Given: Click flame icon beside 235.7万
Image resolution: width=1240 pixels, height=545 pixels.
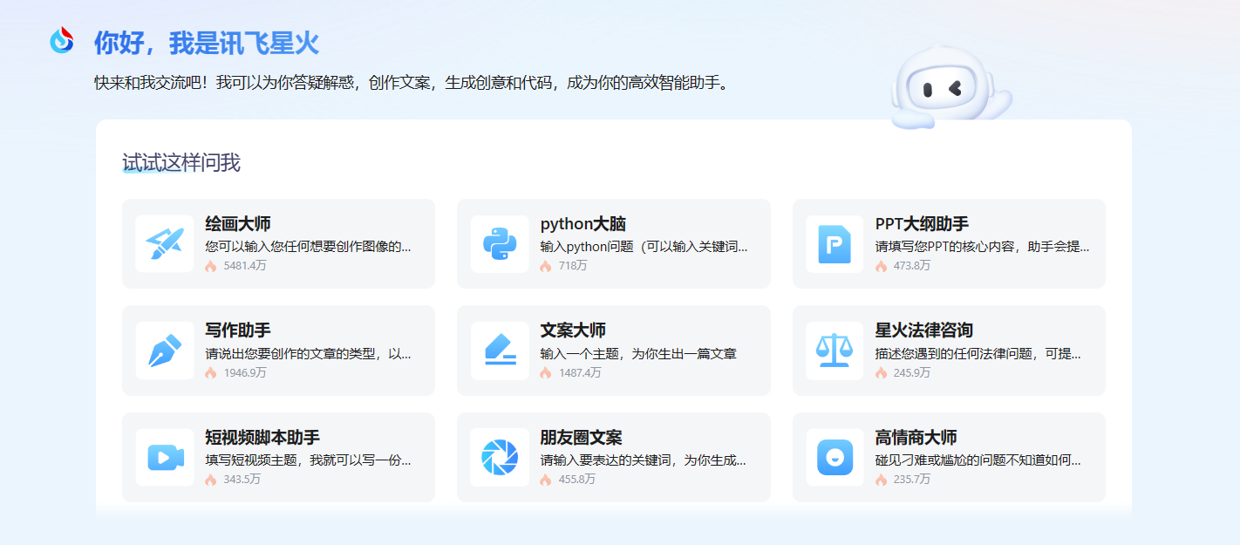Looking at the screenshot, I should (x=881, y=480).
